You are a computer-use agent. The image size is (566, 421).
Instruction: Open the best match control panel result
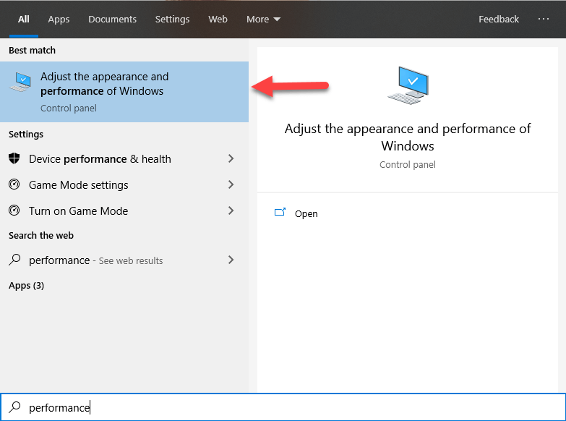[124, 92]
